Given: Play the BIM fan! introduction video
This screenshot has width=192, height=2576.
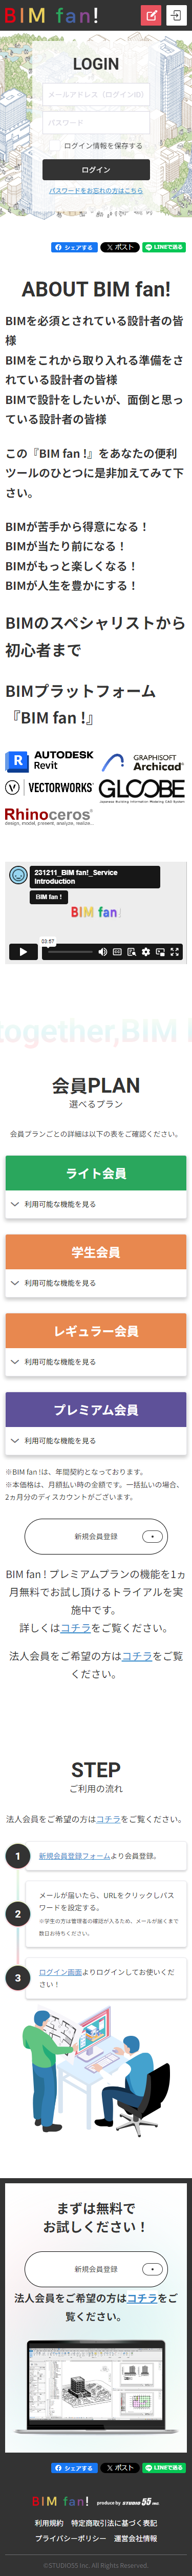Looking at the screenshot, I should [22, 952].
